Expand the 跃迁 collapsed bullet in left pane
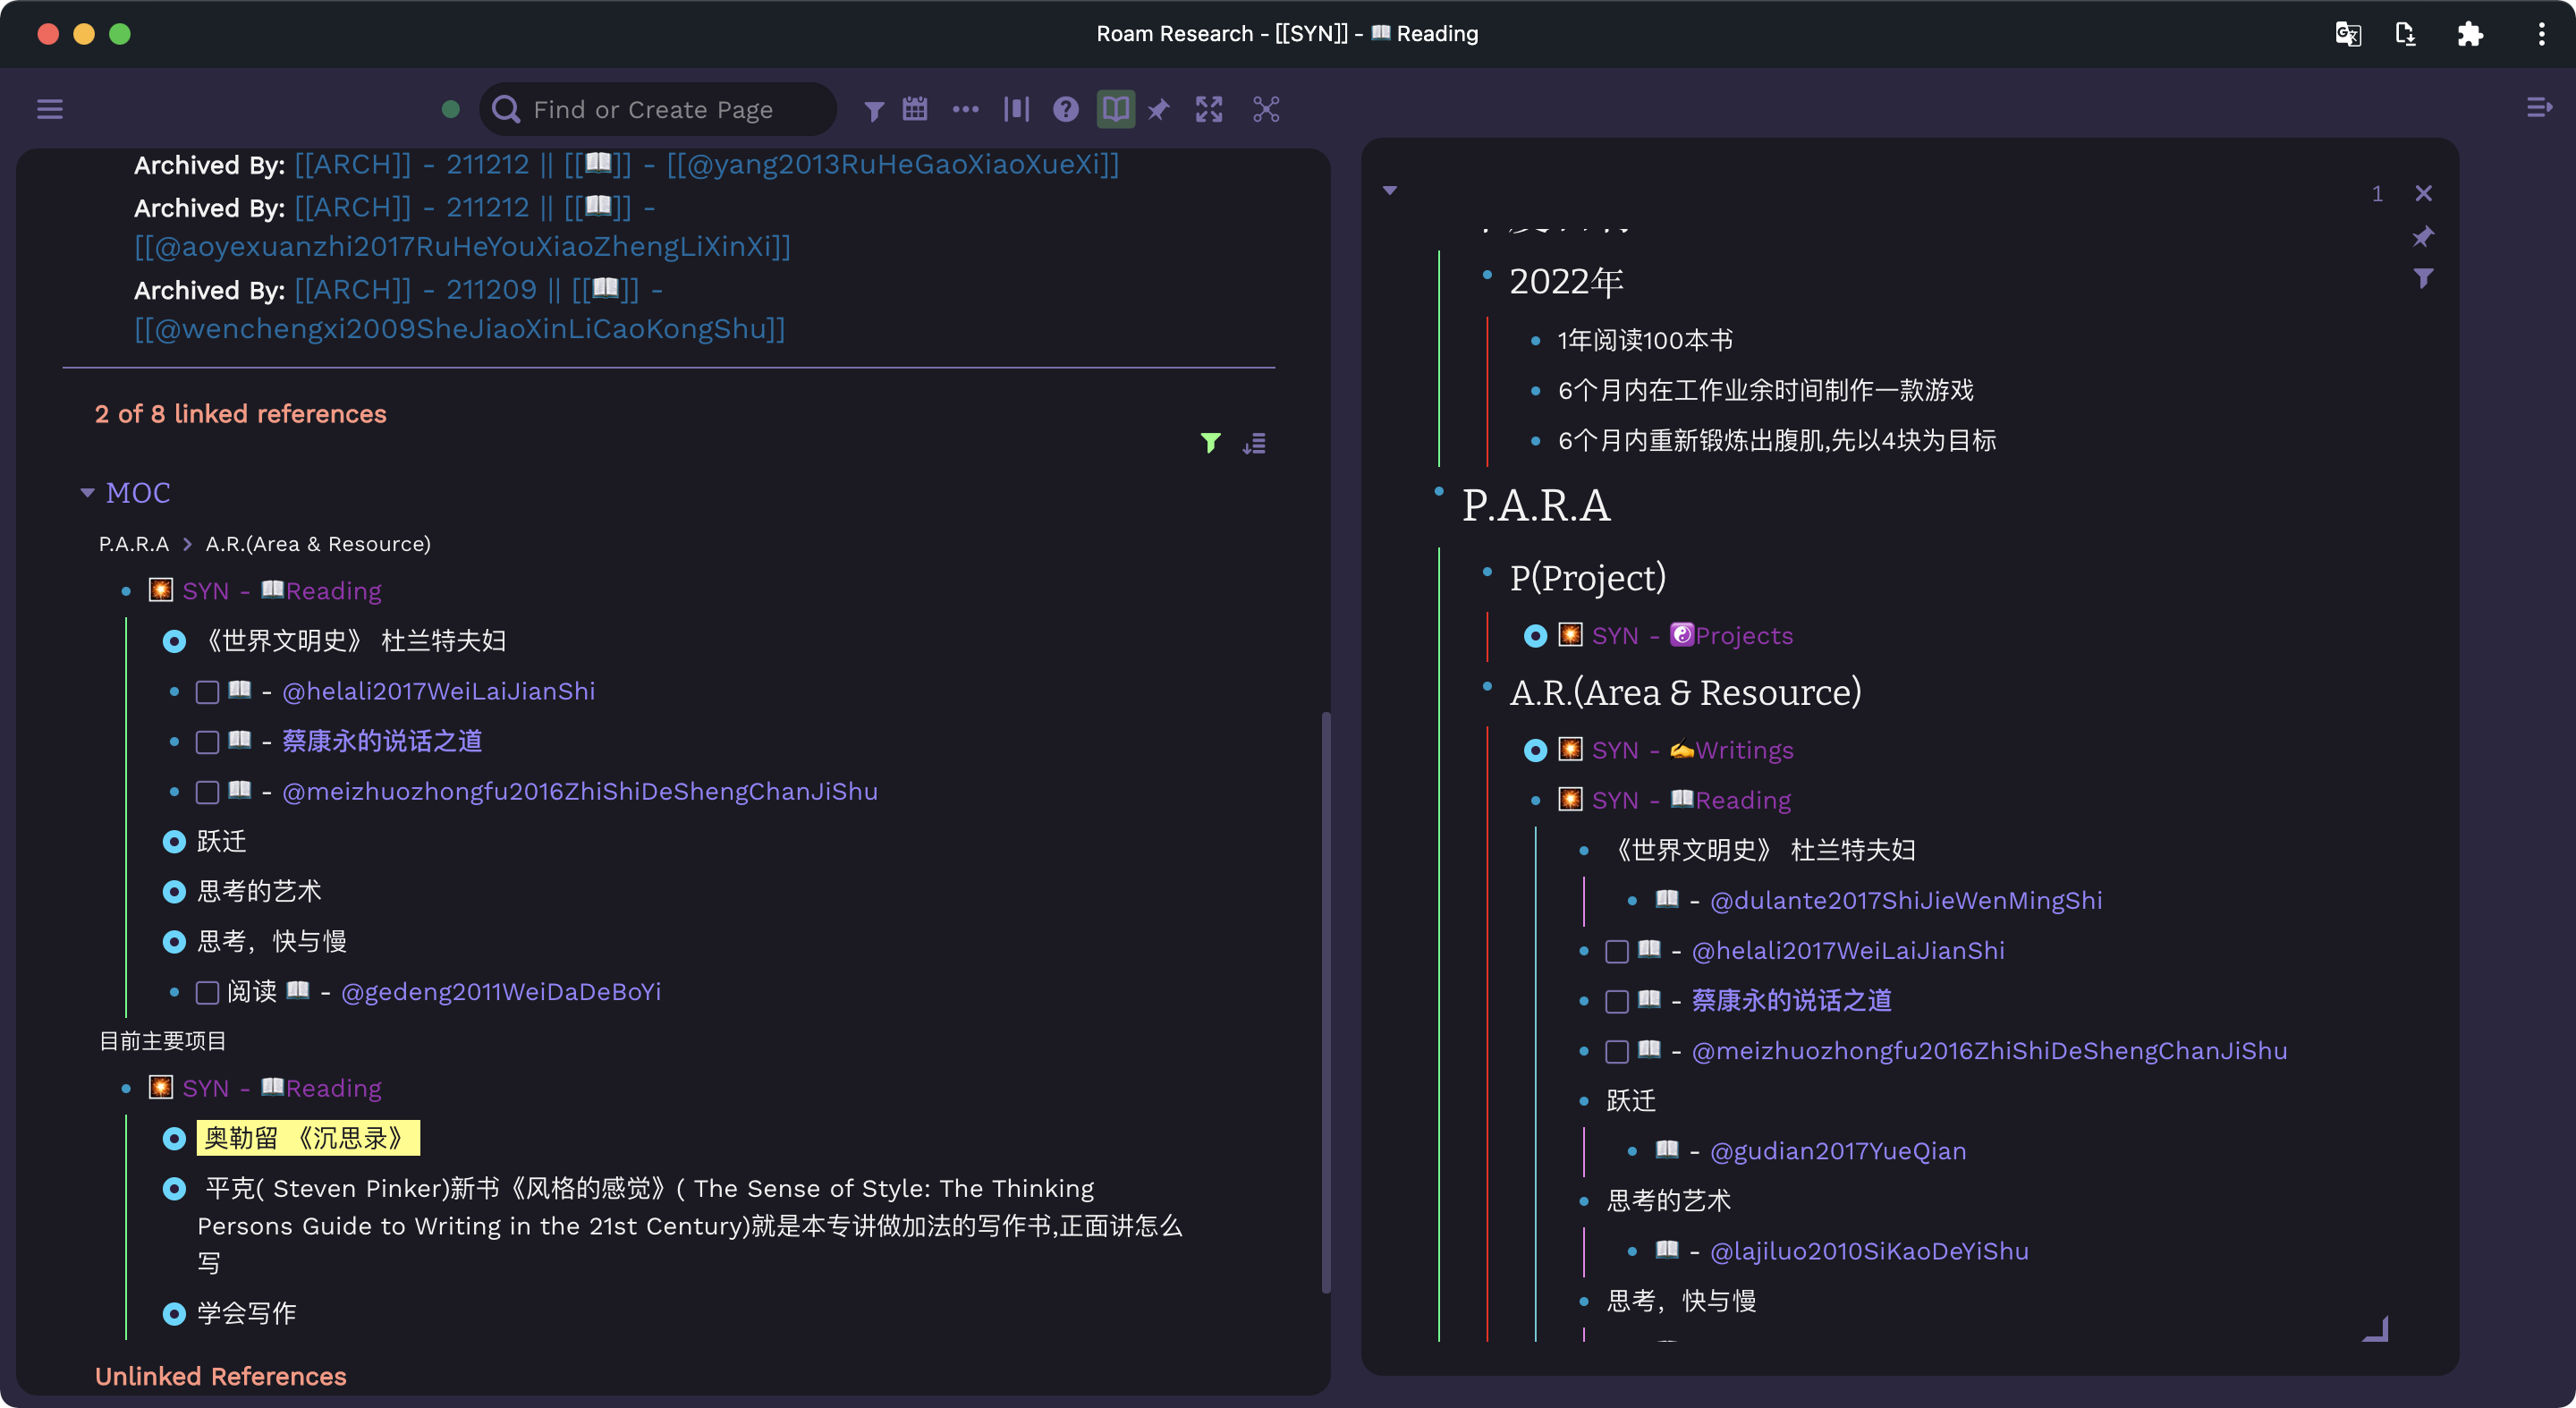The width and height of the screenshot is (2576, 1408). coord(174,841)
